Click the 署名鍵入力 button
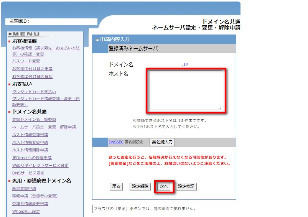 click(x=162, y=142)
